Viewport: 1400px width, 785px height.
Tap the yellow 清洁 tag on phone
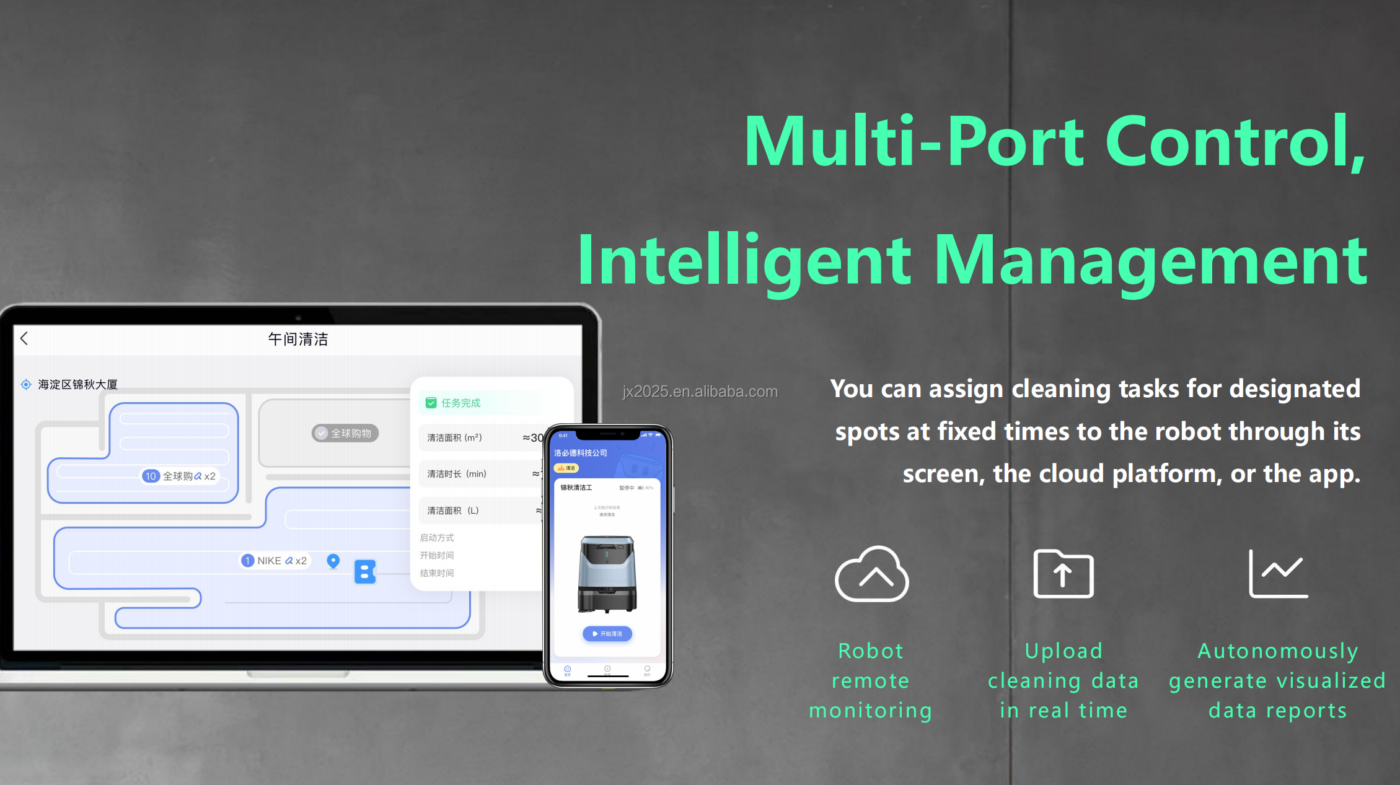coord(566,468)
